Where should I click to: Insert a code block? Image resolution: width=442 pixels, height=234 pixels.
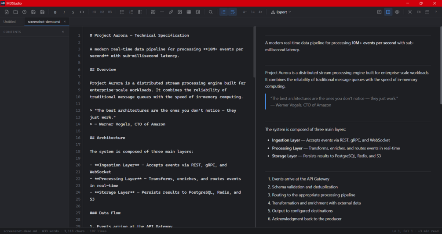tap(198, 12)
